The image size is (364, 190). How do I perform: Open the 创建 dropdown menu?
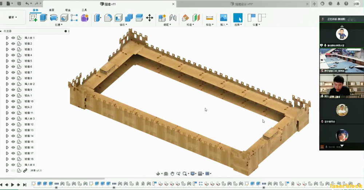(59, 25)
